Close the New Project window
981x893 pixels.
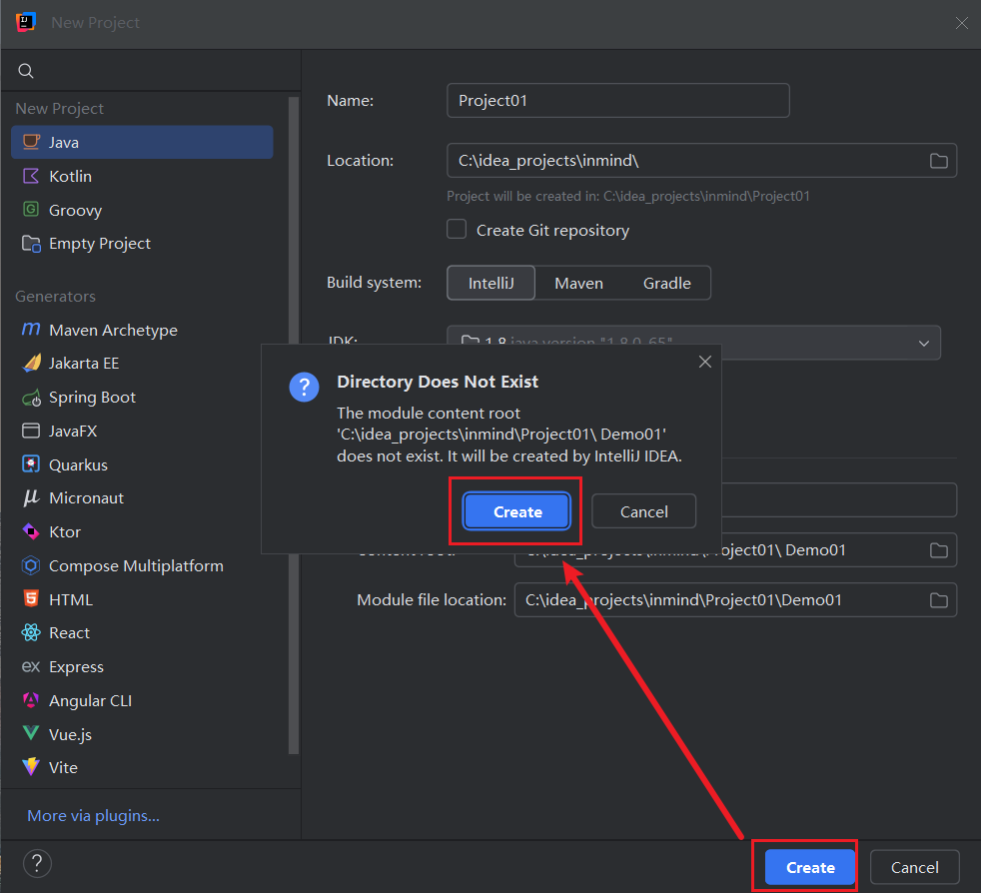pyautogui.click(x=962, y=23)
